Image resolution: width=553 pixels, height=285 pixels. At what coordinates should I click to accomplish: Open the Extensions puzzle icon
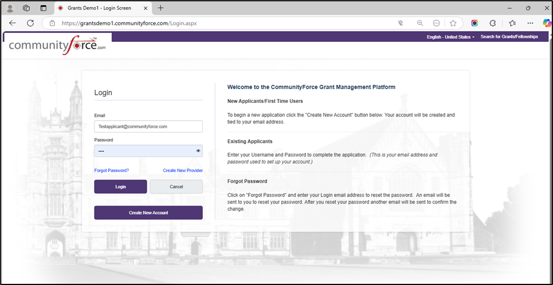point(493,23)
